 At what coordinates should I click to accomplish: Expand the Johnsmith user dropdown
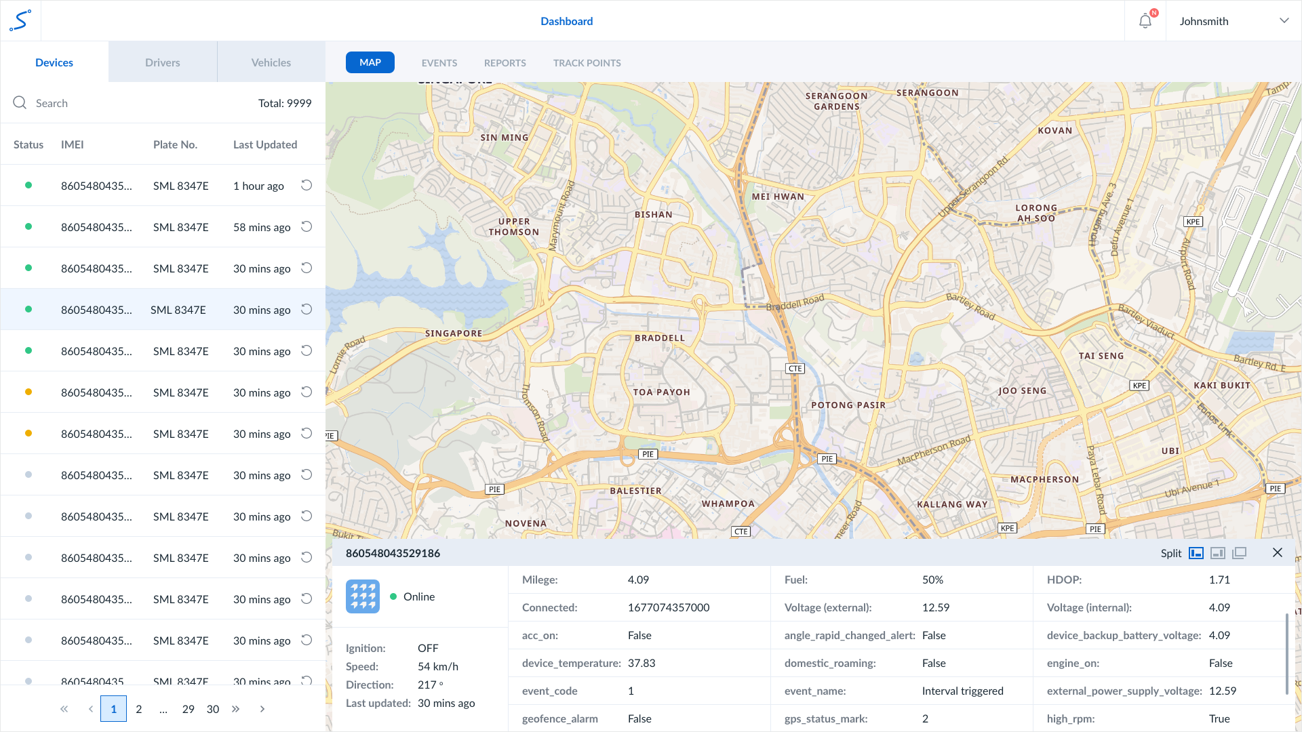point(1284,21)
